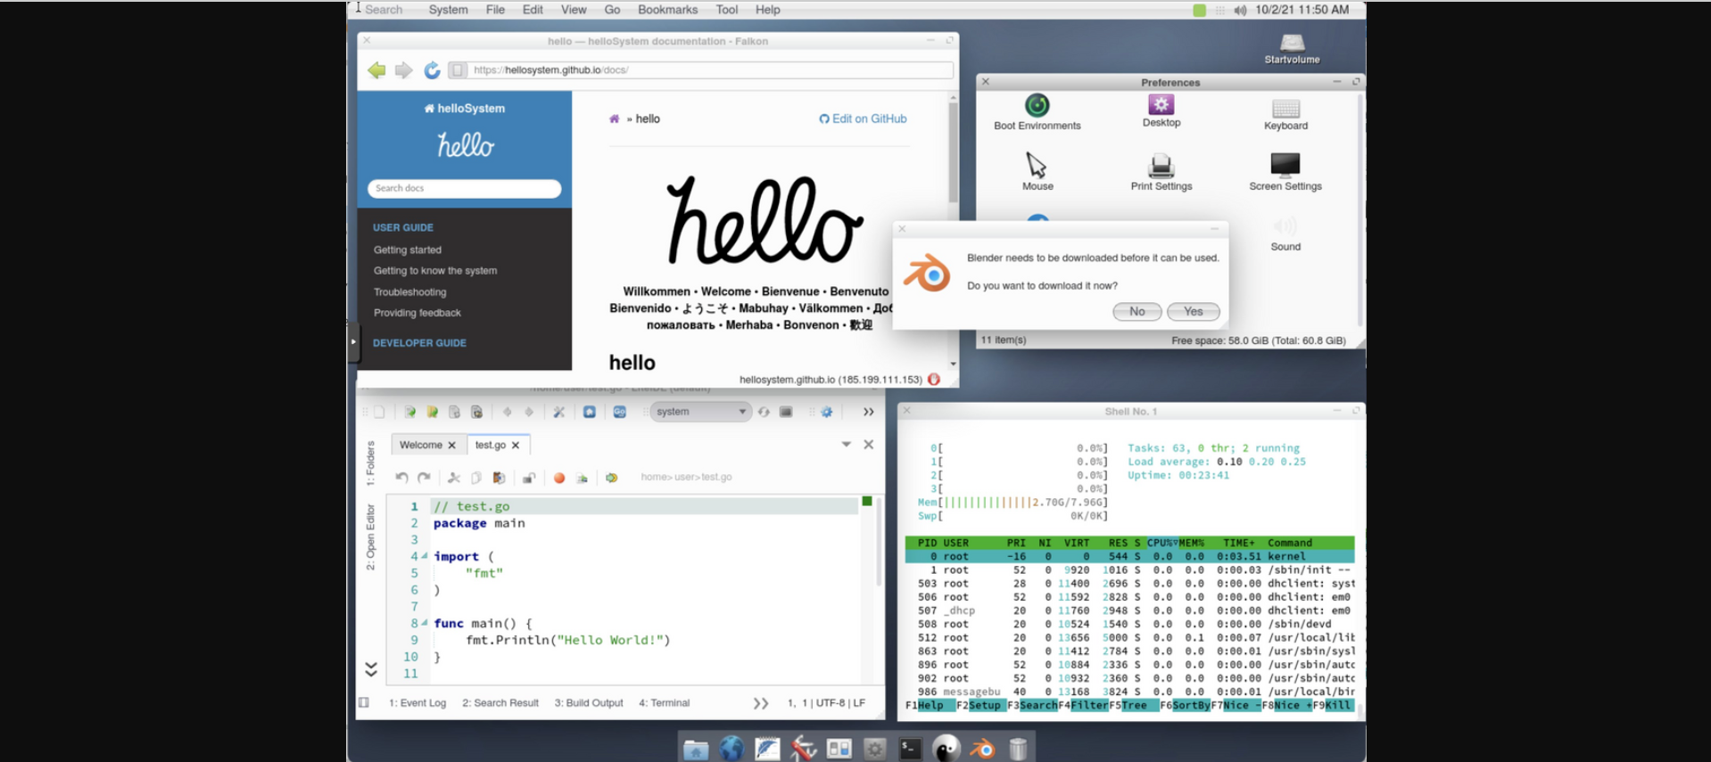The image size is (1711, 762).
Task: Toggle the 2: Open Editor side panel
Action: click(x=370, y=537)
